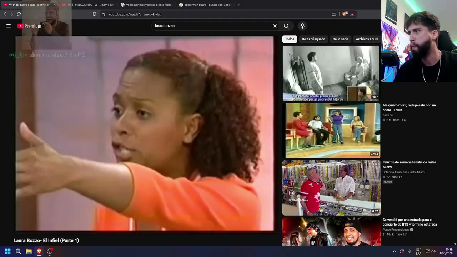Open the YouTube guide hamburger menu
457x257 pixels.
(x=9, y=26)
